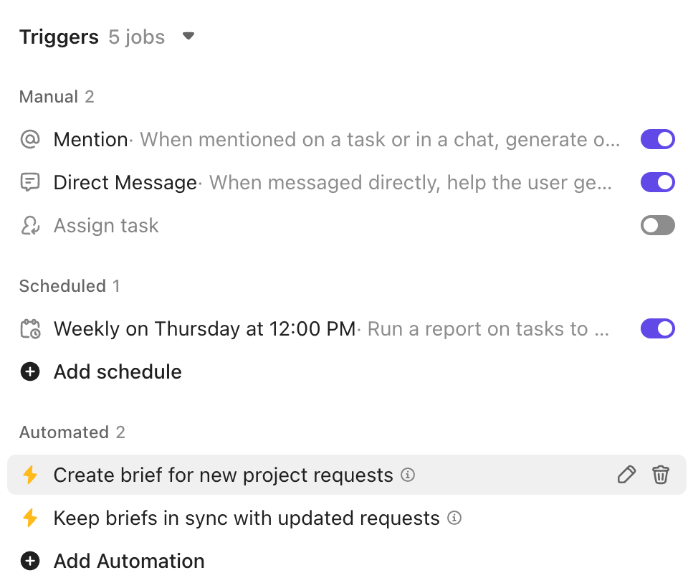Click Add Automation

pos(129,561)
